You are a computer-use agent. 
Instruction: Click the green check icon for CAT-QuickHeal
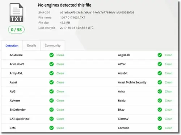pyautogui.click(x=51, y=119)
